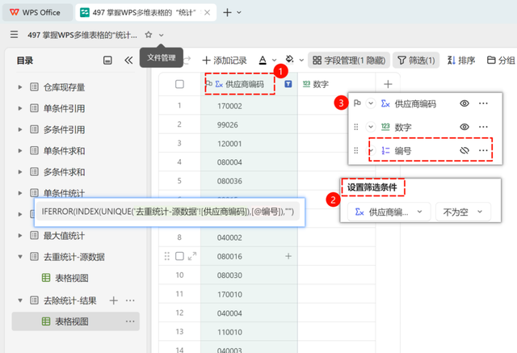Image resolution: width=517 pixels, height=353 pixels.
Task: Click the row drag handle of 080016
Action: coord(167,256)
